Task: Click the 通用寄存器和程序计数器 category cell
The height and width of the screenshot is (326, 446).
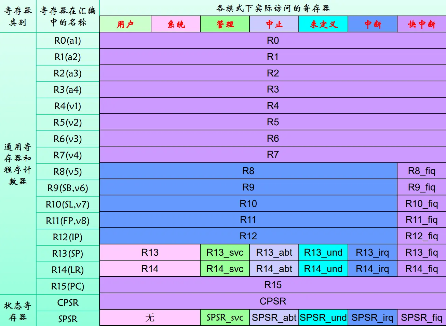Action: pyautogui.click(x=18, y=164)
